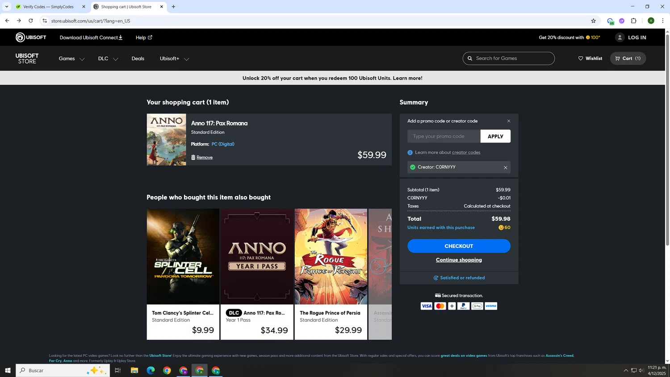Click the user avatar icon

(620, 38)
